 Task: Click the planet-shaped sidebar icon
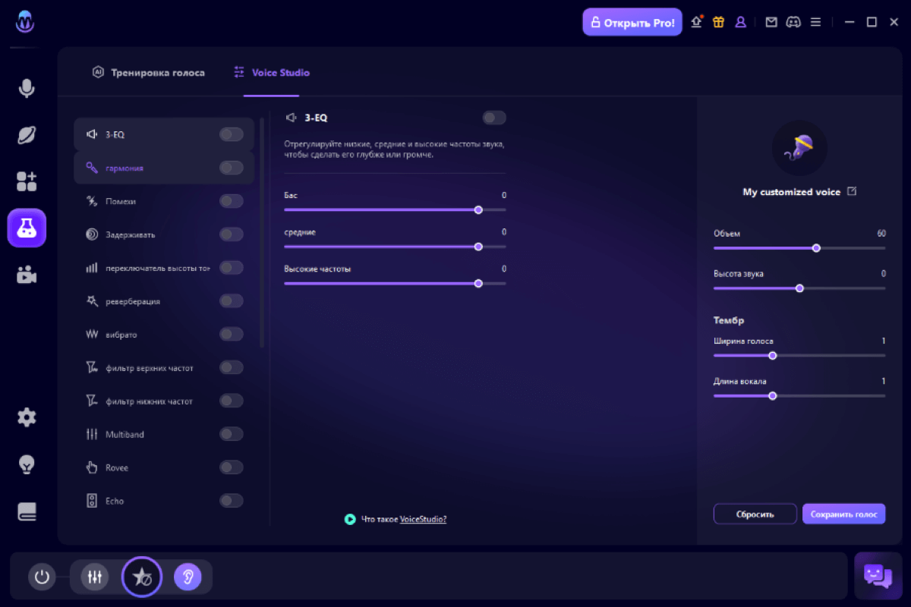26,134
